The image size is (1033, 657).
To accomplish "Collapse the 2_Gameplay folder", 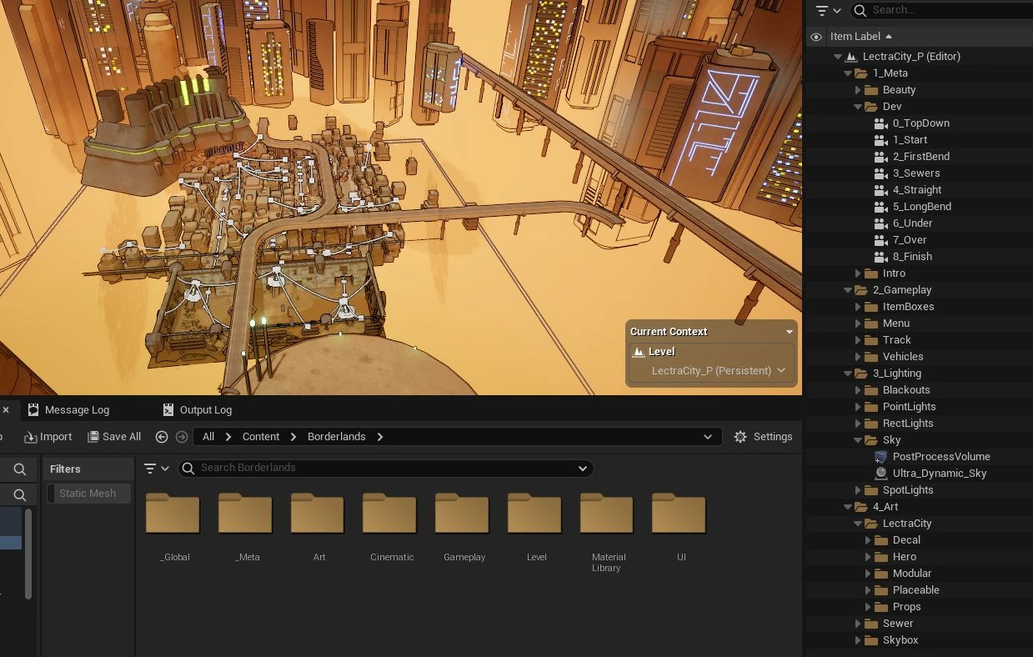I will [848, 290].
